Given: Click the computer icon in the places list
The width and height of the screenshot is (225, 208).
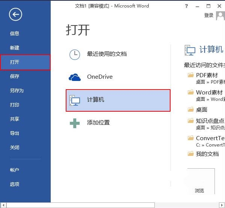Looking at the screenshot, I should pos(75,100).
